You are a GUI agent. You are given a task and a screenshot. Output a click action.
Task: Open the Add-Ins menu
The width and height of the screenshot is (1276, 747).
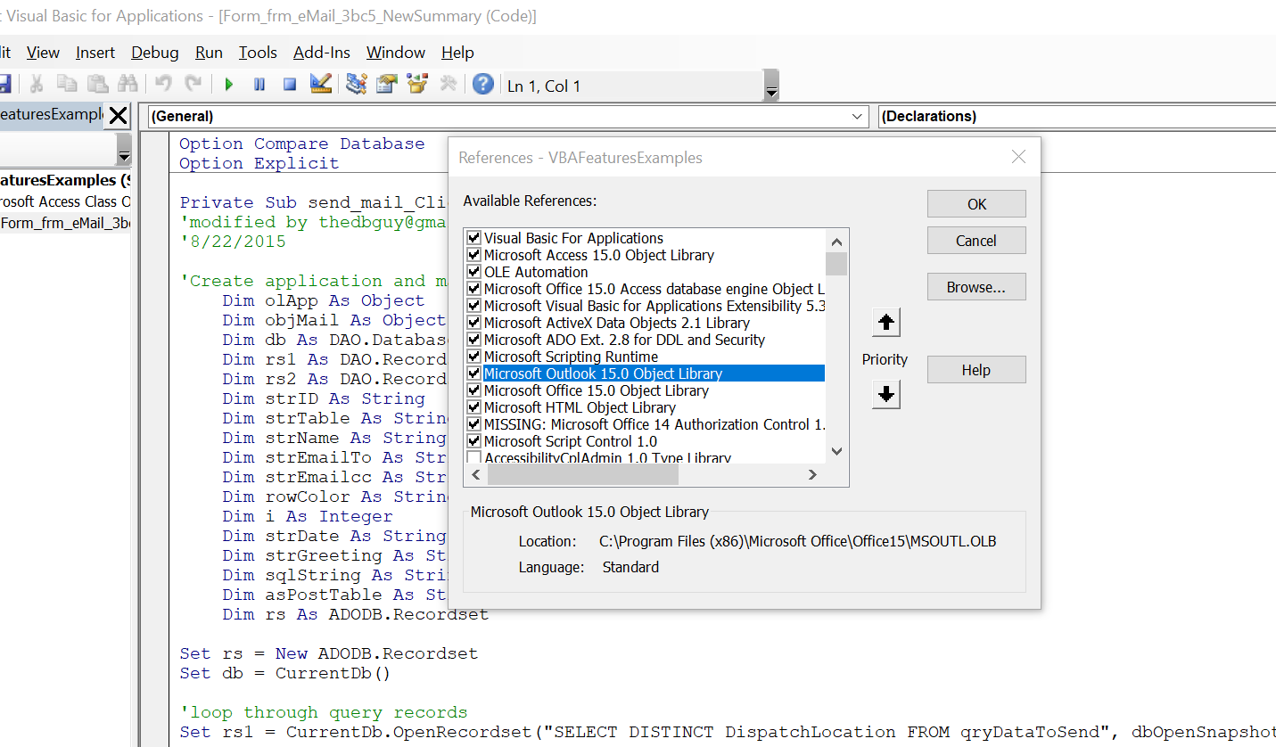322,53
